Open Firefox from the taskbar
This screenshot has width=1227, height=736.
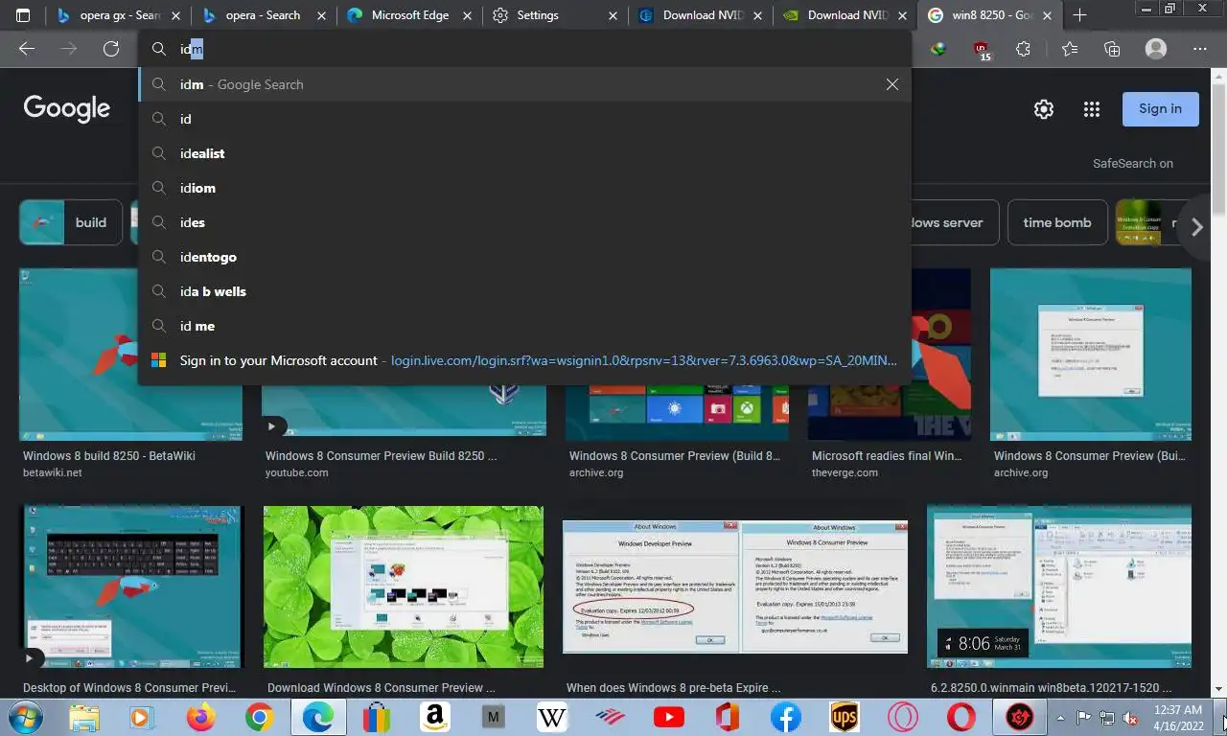[201, 716]
